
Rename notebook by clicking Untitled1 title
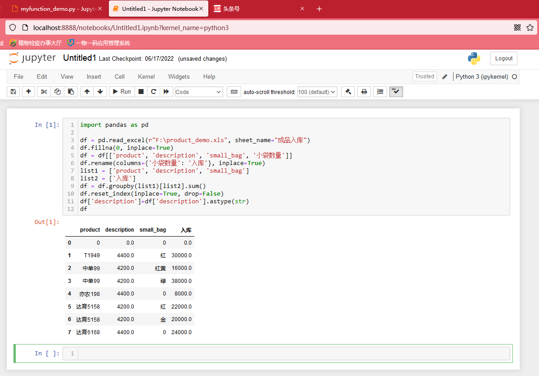click(79, 58)
